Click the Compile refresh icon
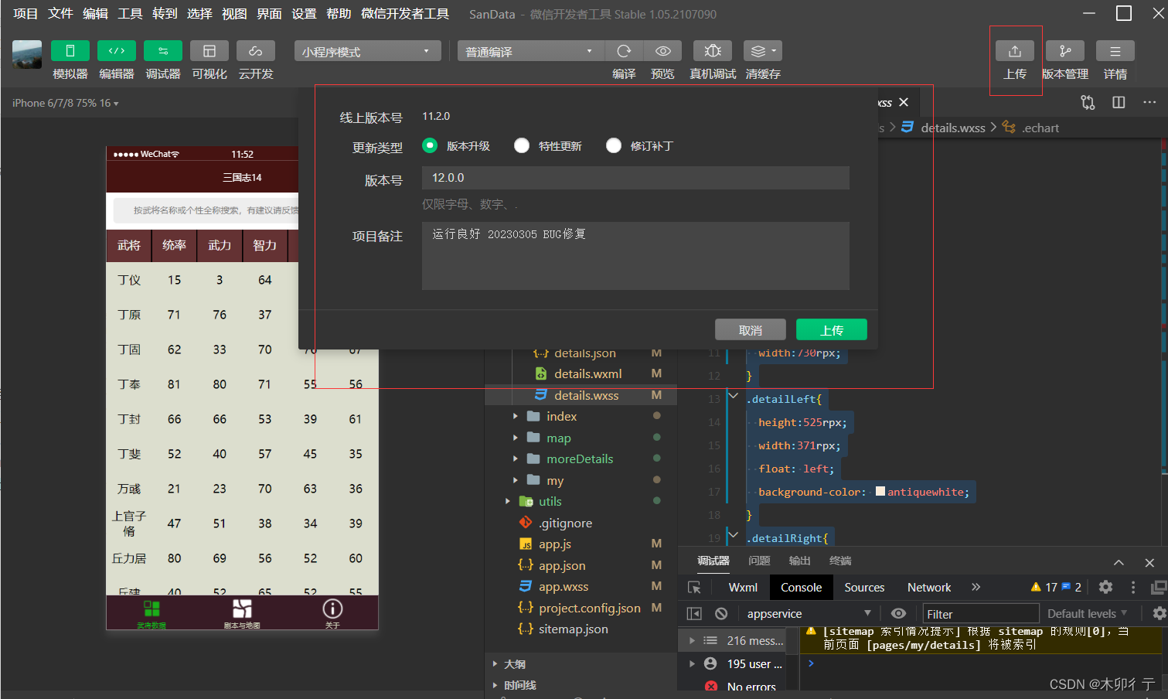The height and width of the screenshot is (699, 1168). point(624,51)
